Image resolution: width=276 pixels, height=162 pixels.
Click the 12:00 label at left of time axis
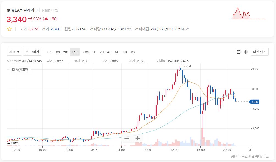point(16,150)
